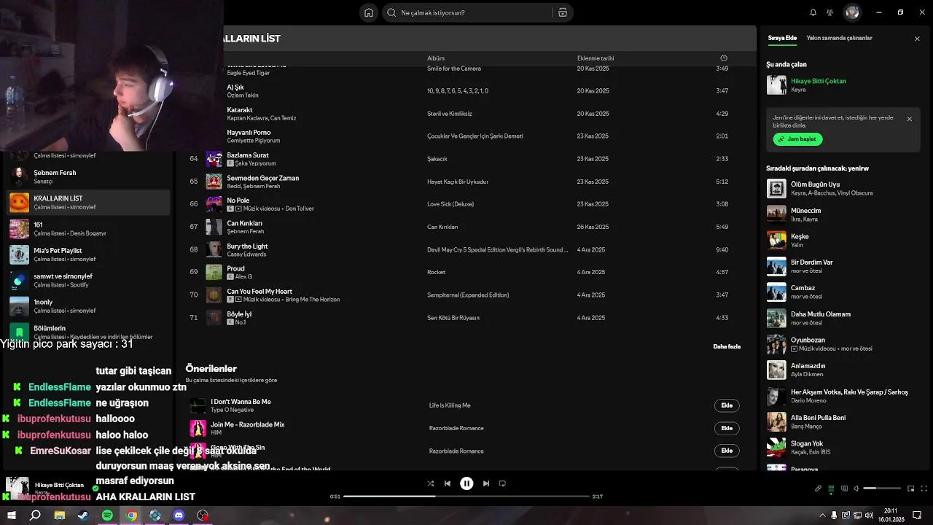Add 'Gone With The Sin' with Ekle
The width and height of the screenshot is (933, 525).
pyautogui.click(x=727, y=451)
